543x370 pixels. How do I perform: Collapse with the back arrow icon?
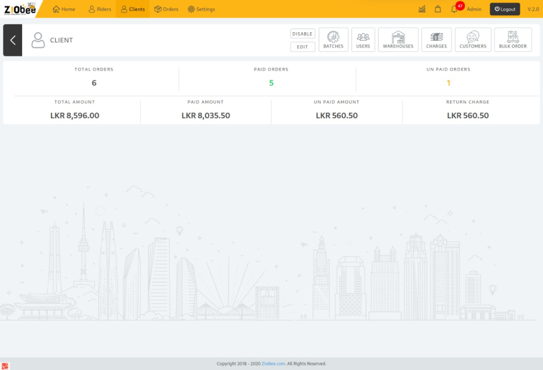pyautogui.click(x=12, y=40)
